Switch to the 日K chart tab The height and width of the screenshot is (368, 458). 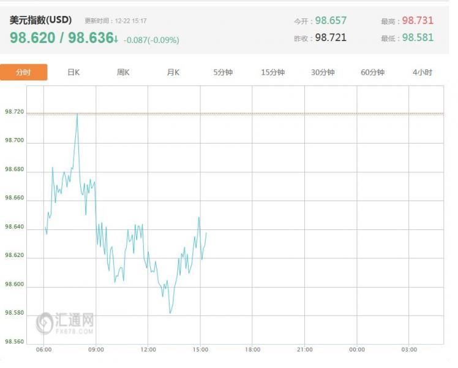point(73,72)
